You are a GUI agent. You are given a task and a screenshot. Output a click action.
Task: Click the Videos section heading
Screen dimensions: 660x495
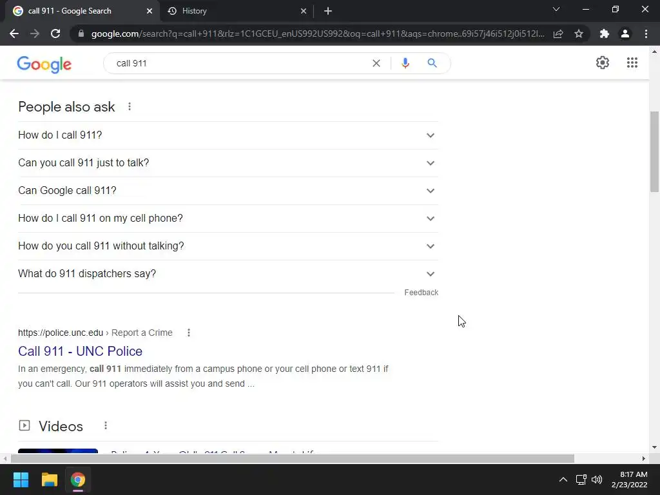(61, 426)
